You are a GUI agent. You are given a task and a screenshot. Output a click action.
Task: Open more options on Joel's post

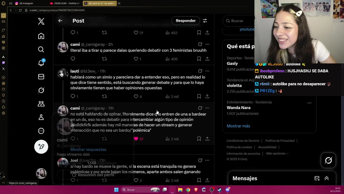click(207, 160)
